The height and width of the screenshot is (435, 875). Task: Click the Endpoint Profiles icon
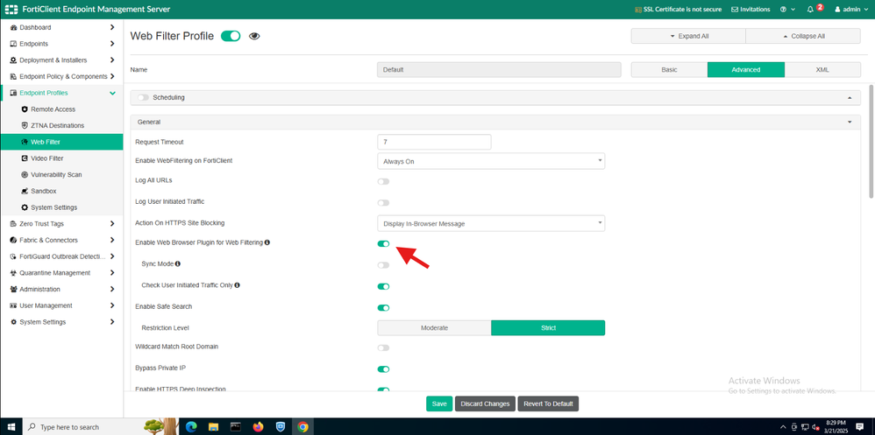(x=13, y=93)
